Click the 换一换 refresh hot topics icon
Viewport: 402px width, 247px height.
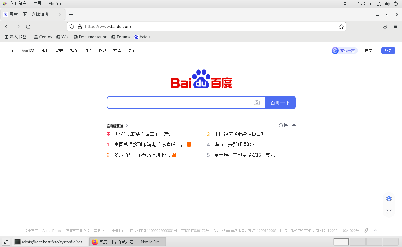click(281, 125)
